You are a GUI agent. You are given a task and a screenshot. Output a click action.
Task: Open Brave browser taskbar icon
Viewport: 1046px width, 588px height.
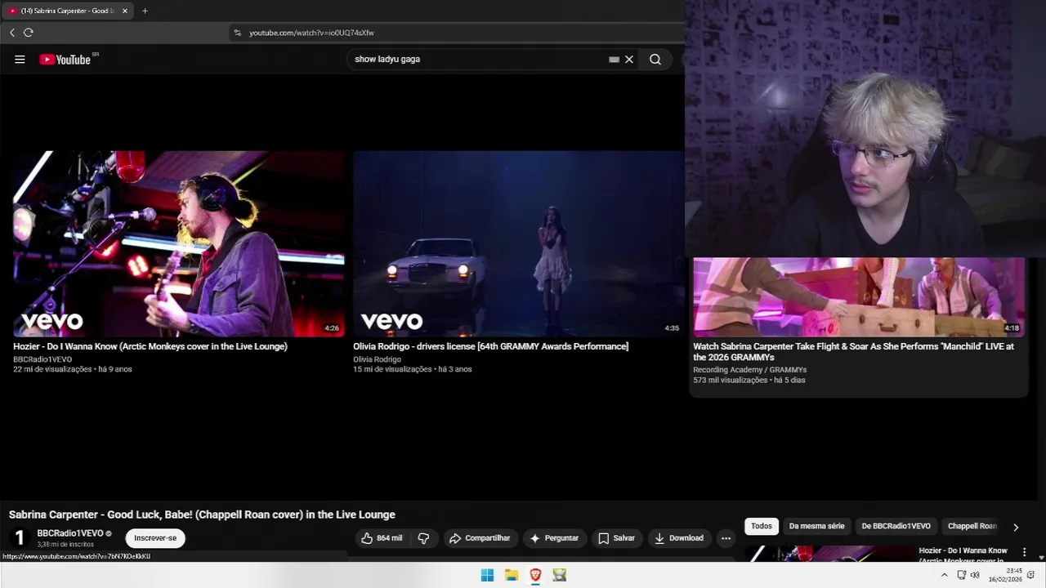(535, 575)
